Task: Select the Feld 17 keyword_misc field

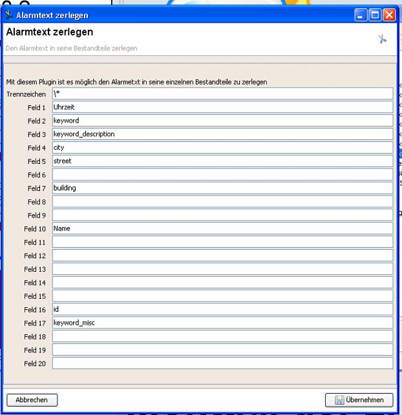Action: [x=222, y=323]
